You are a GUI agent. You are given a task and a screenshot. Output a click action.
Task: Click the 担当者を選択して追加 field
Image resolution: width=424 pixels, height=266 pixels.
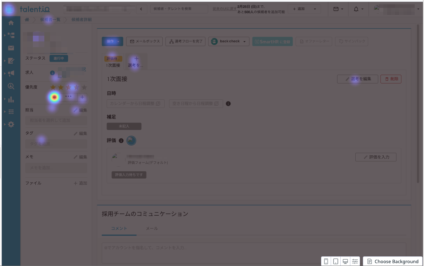pyautogui.click(x=56, y=120)
